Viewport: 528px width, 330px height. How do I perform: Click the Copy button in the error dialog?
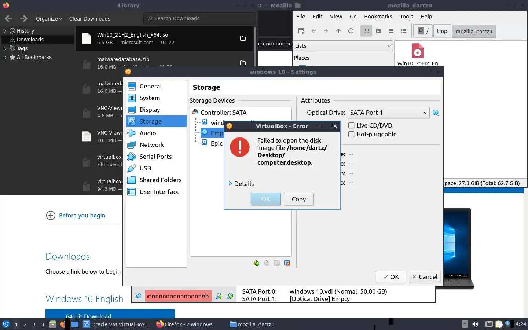298,199
